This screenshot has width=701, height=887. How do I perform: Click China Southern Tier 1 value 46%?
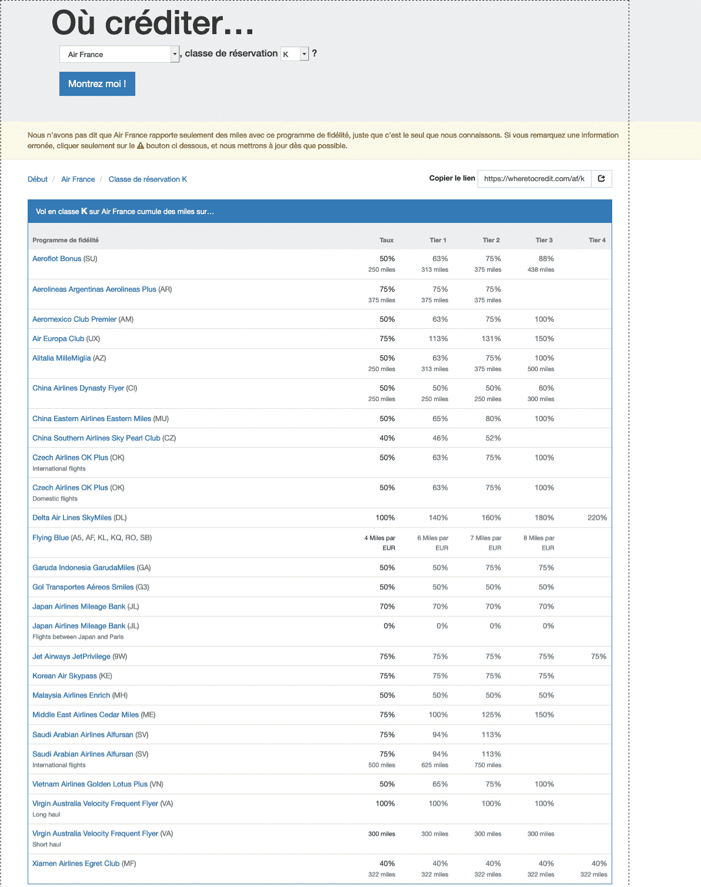click(440, 438)
